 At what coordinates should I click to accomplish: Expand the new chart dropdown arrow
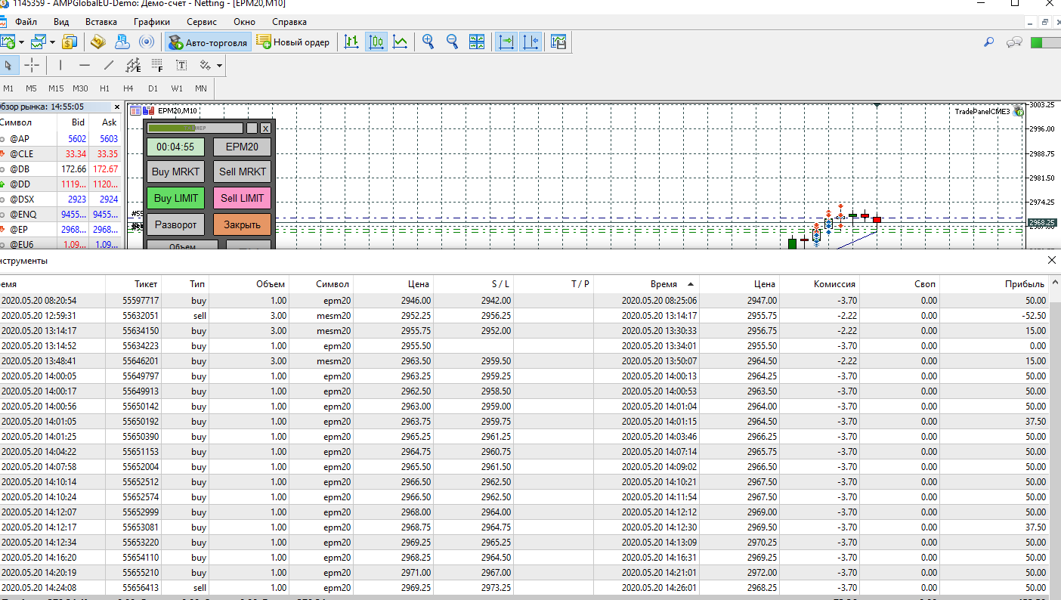click(21, 42)
